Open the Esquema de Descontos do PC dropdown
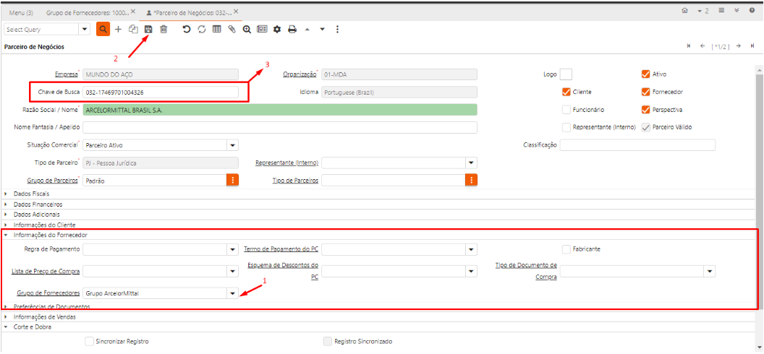This screenshot has height=354, width=764. click(x=471, y=272)
